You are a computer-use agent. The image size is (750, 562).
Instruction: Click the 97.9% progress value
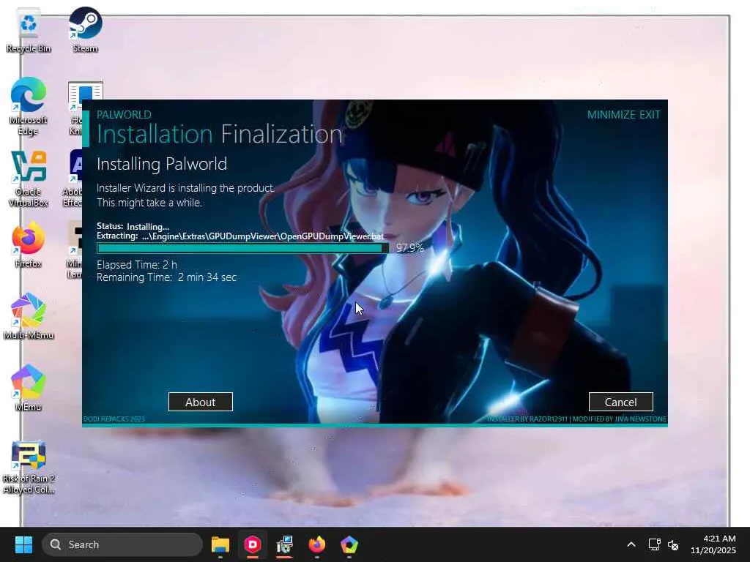point(410,247)
